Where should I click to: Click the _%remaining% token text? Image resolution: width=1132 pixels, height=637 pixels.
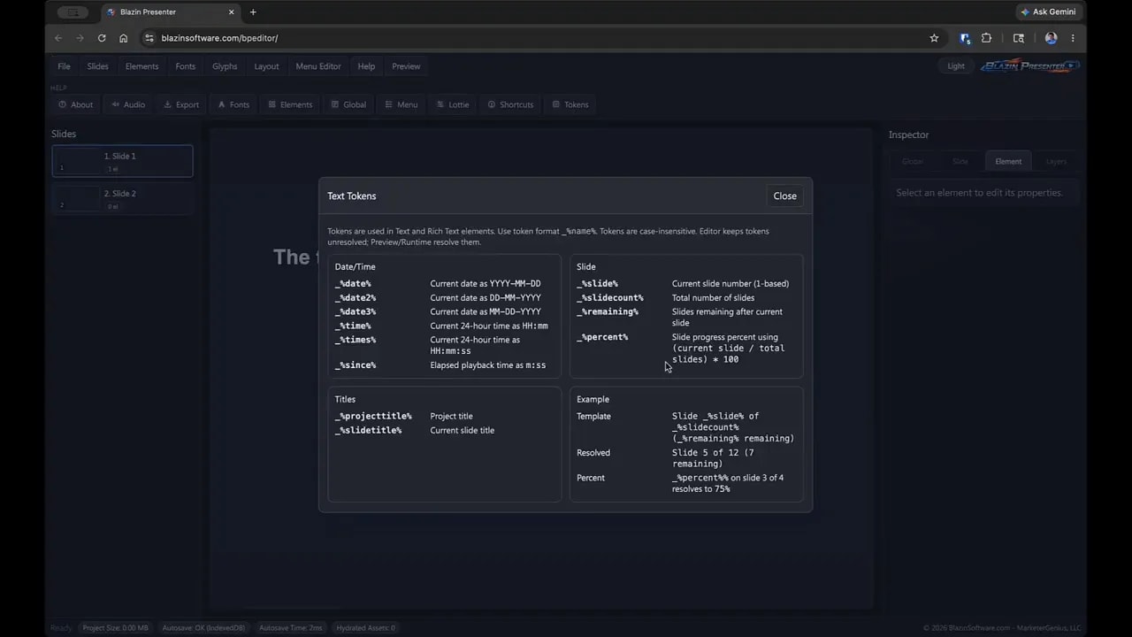pyautogui.click(x=608, y=312)
